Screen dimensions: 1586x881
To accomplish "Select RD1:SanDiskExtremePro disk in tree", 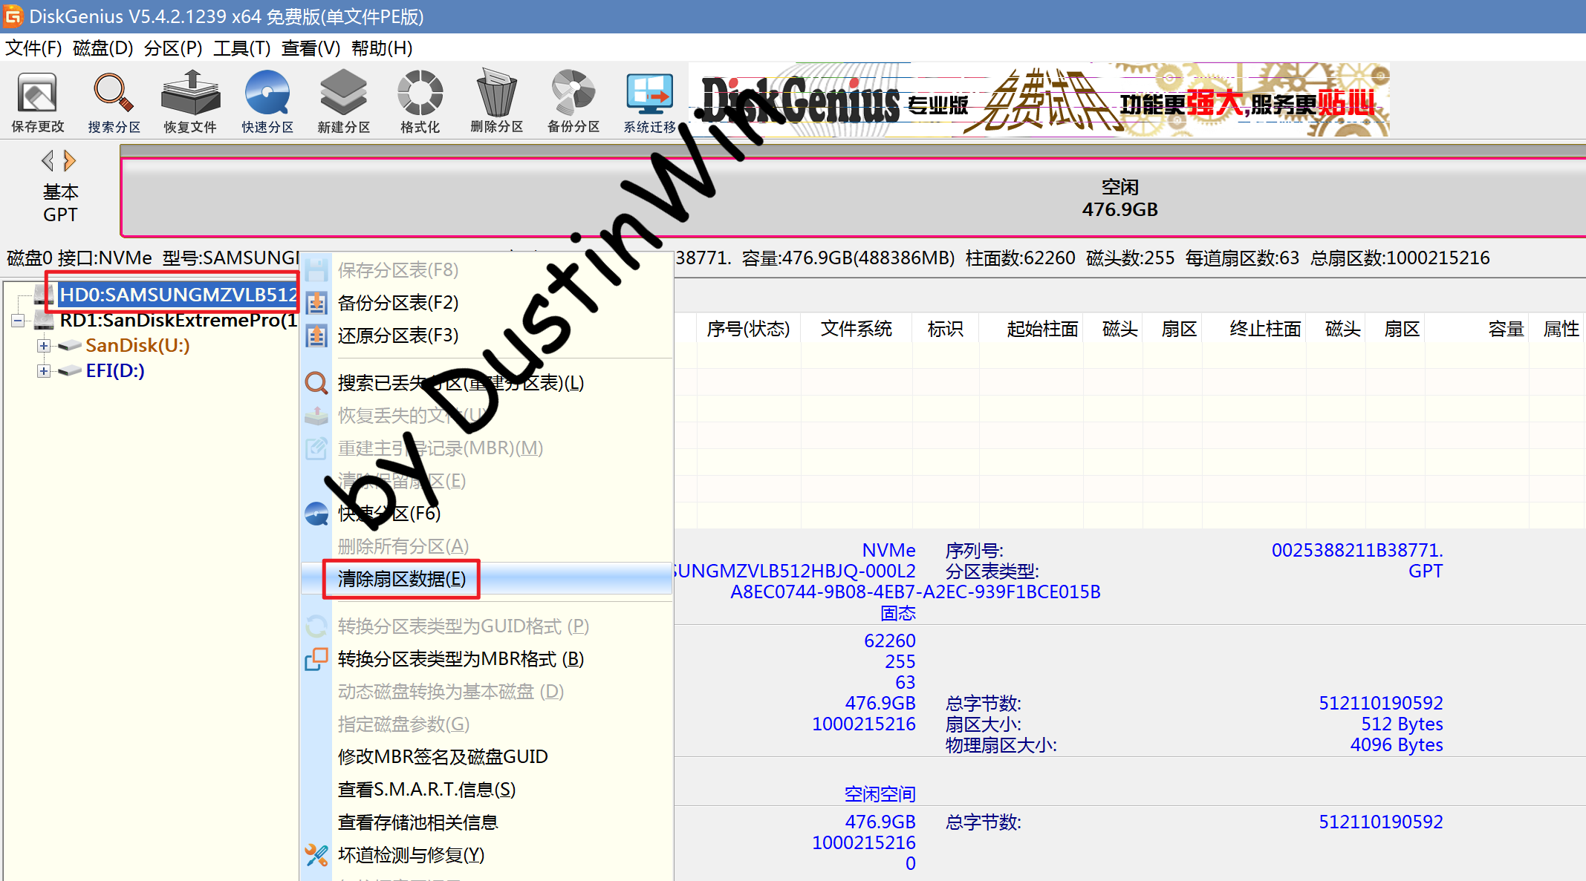I will (178, 321).
